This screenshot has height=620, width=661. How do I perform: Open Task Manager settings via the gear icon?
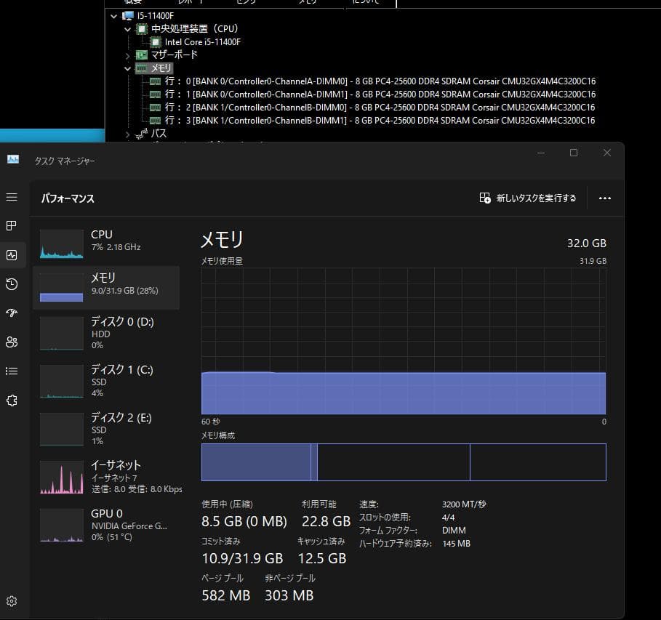[x=12, y=601]
